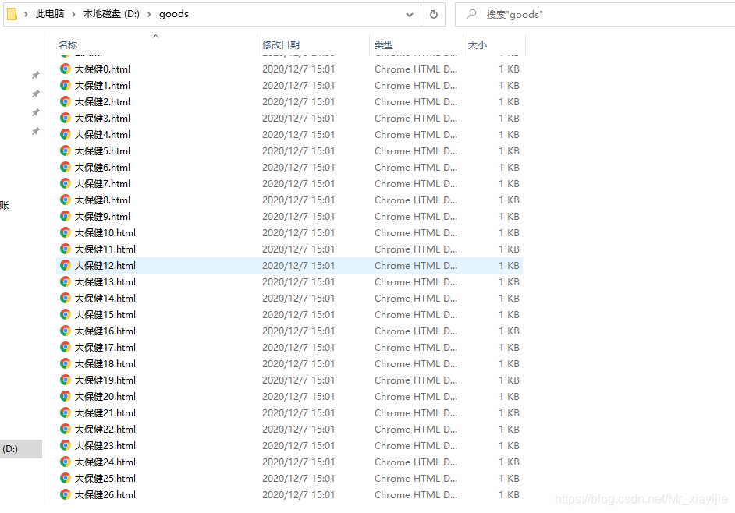735x513 pixels.
Task: Select the file name 大保健25.html
Action: pos(105,479)
